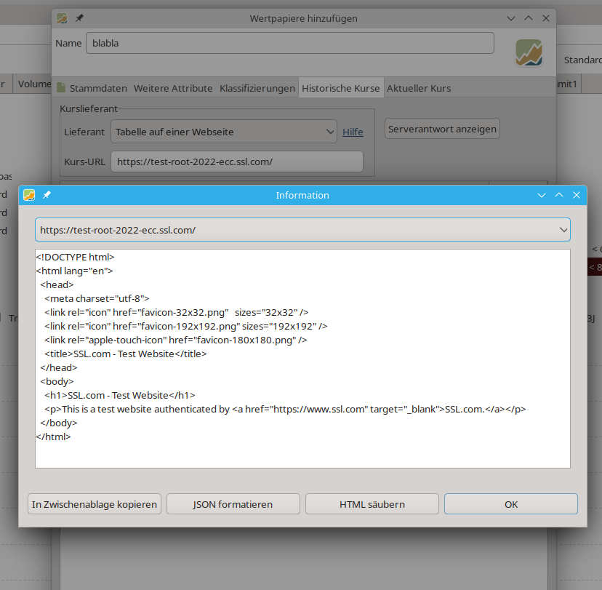Select the Historische Kurse tab
602x590 pixels.
[340, 88]
